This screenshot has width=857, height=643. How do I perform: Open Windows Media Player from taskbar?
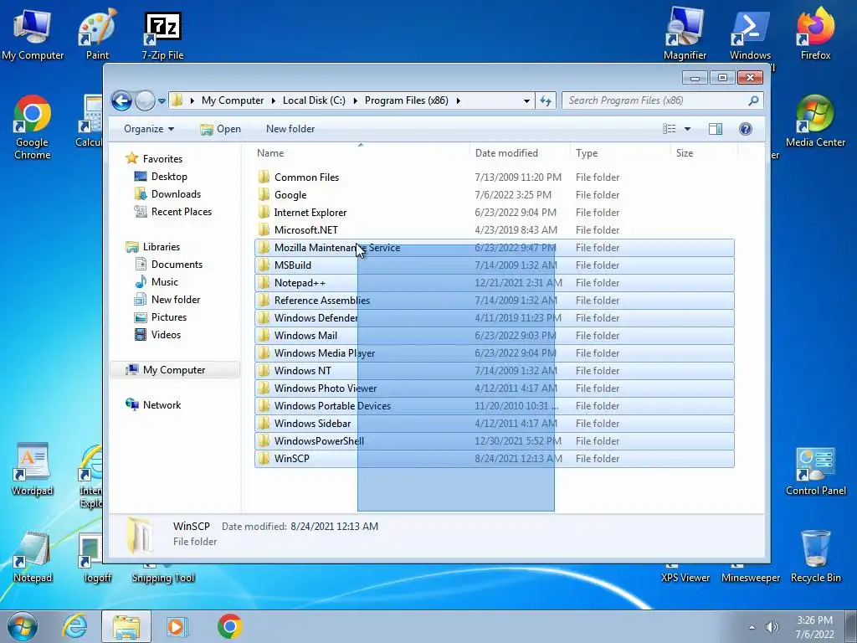click(176, 626)
